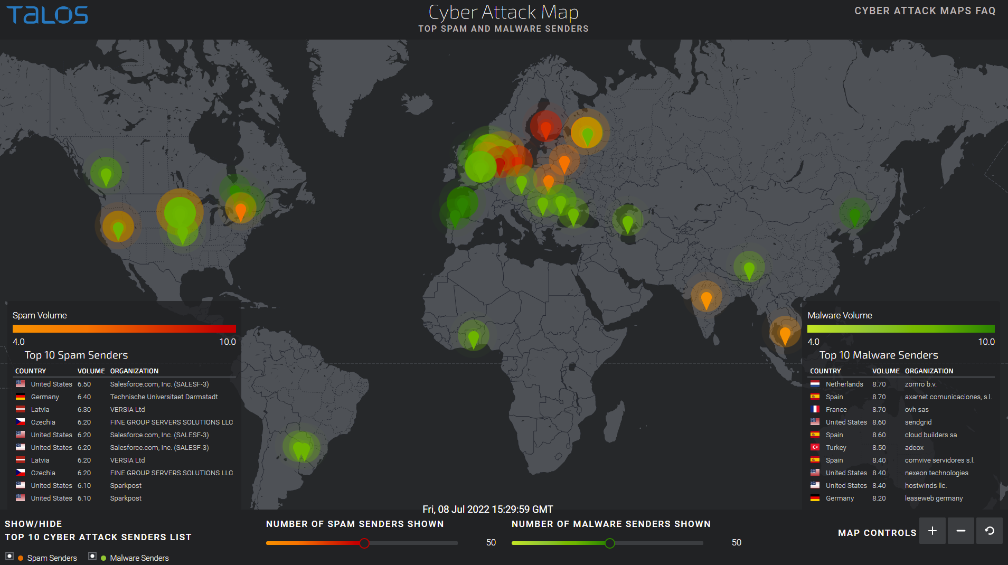Click the zoom out minus button
This screenshot has width=1008, height=565.
[x=961, y=531]
